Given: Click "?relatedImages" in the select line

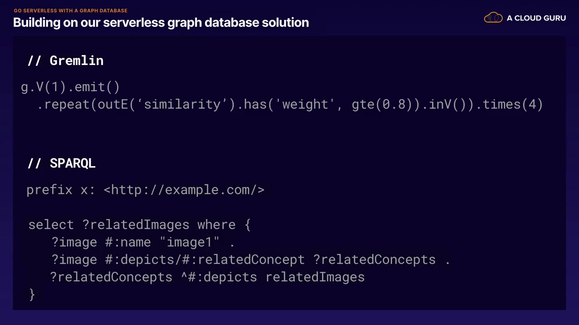Looking at the screenshot, I should click(136, 225).
